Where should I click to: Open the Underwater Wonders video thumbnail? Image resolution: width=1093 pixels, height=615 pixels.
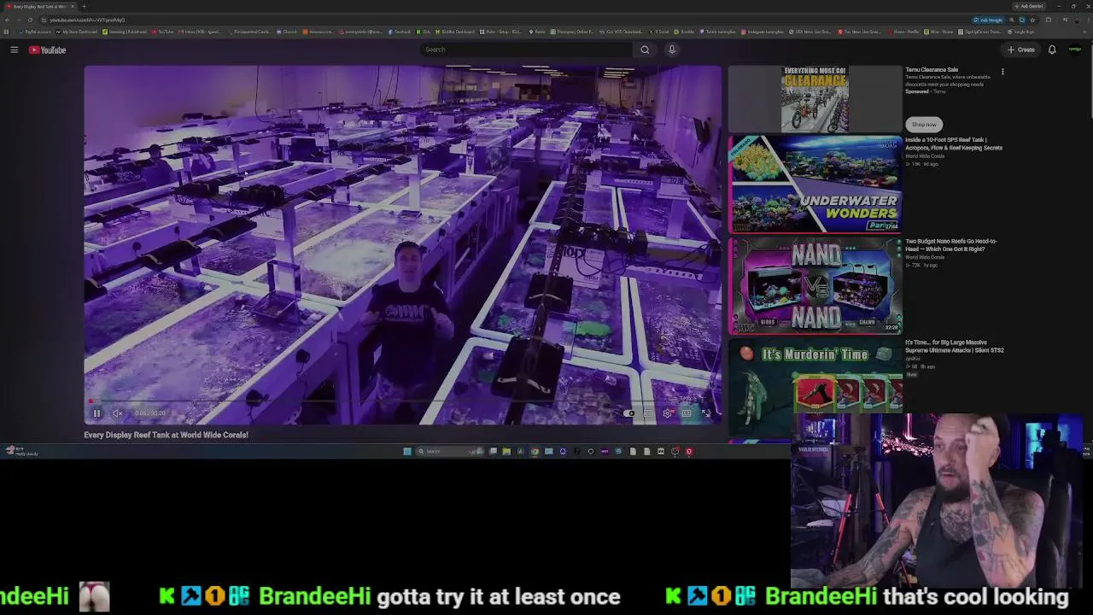[815, 184]
